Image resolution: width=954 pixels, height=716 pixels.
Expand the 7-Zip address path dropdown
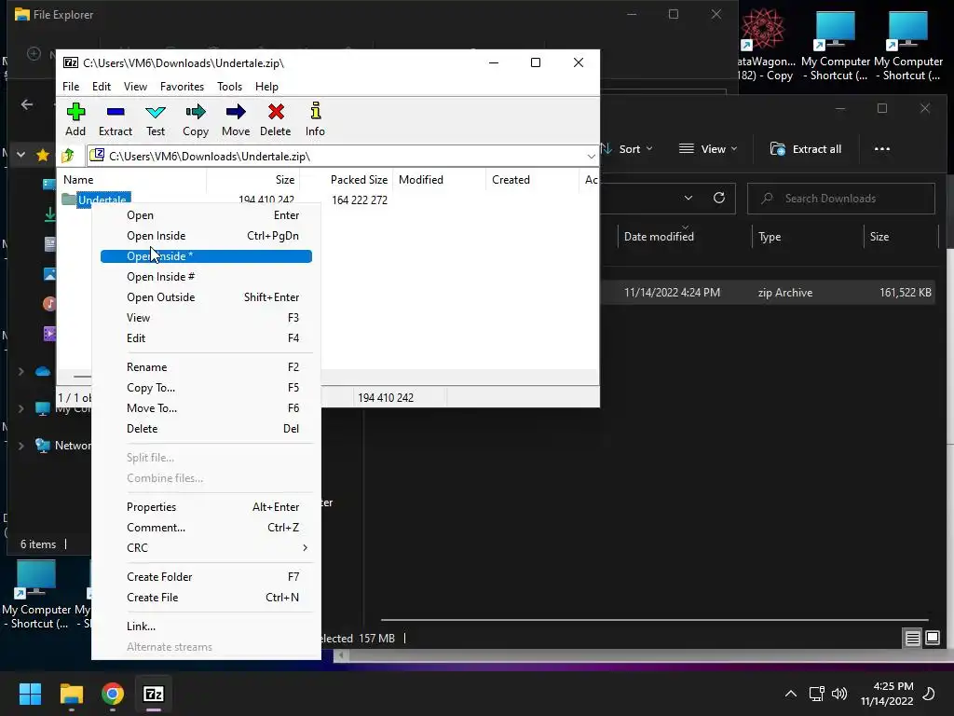coord(591,157)
